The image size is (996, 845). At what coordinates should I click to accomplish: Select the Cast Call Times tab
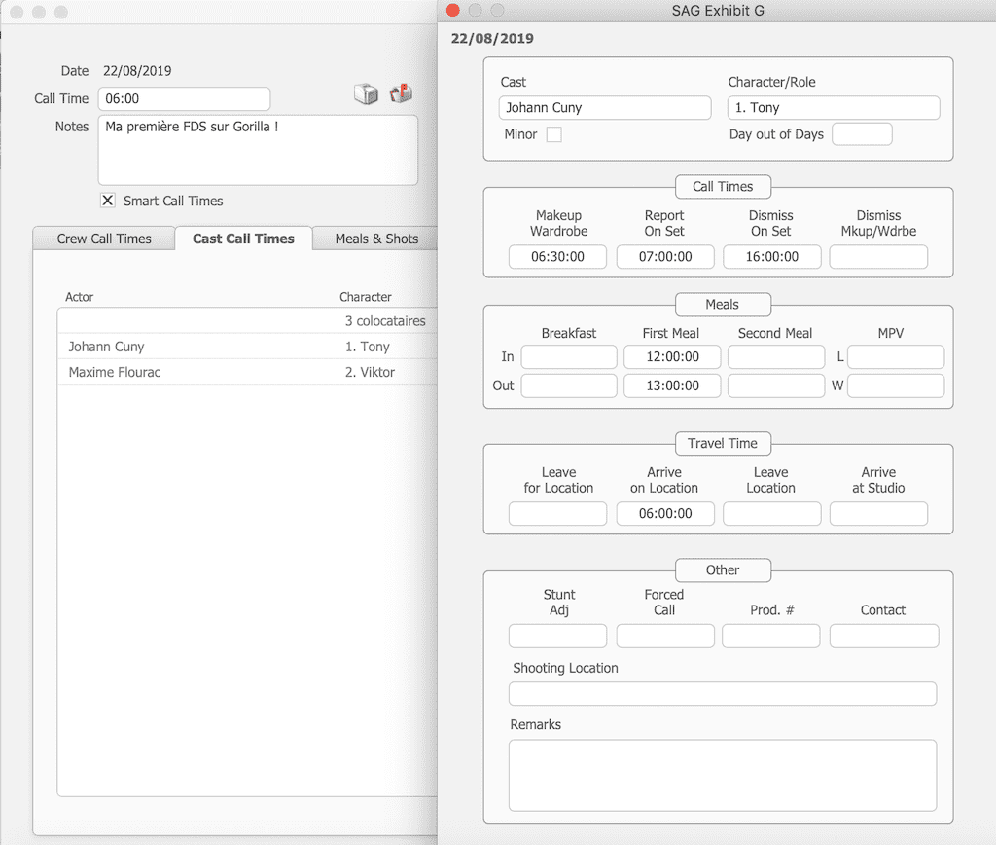click(x=243, y=239)
